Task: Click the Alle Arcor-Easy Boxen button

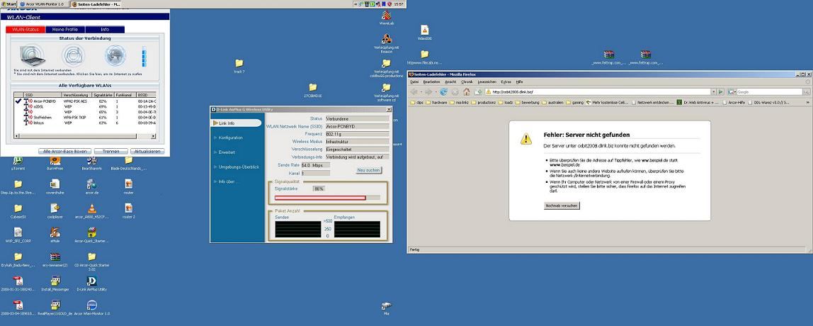Action: point(65,151)
